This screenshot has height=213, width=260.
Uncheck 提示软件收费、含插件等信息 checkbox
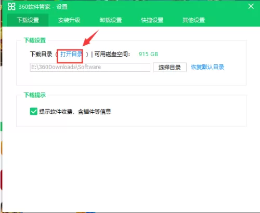[34, 111]
